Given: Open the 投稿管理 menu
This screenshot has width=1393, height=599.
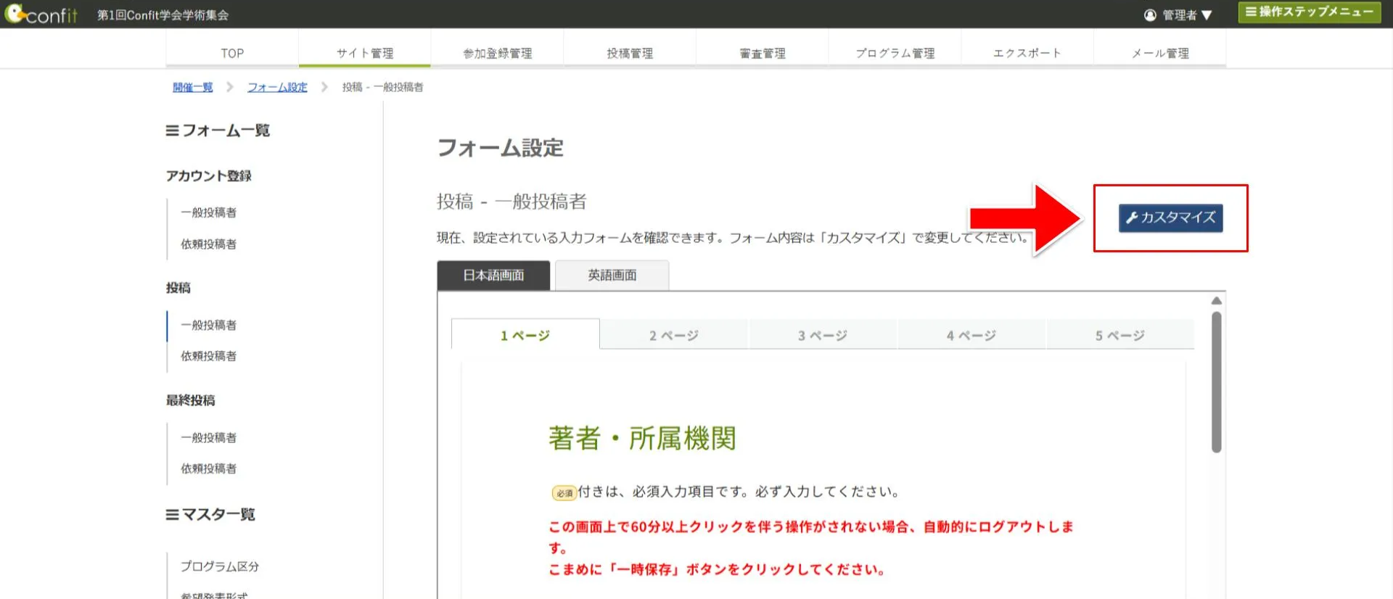Looking at the screenshot, I should click(630, 53).
